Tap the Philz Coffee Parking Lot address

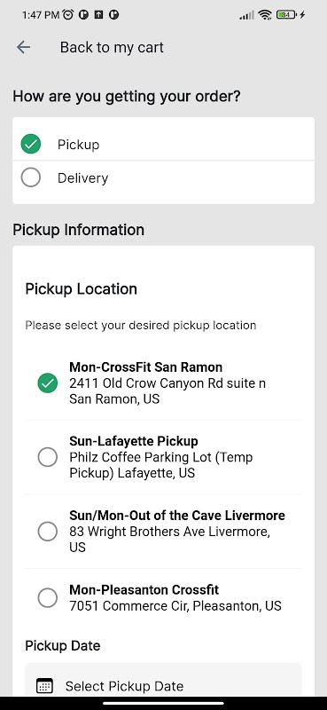click(x=161, y=465)
